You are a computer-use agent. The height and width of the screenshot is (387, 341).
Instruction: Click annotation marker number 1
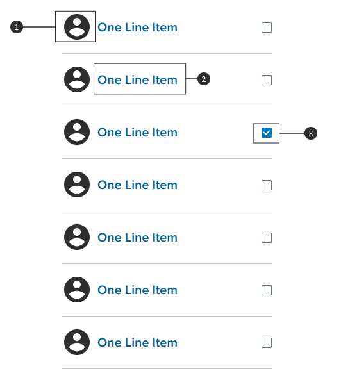[x=17, y=27]
